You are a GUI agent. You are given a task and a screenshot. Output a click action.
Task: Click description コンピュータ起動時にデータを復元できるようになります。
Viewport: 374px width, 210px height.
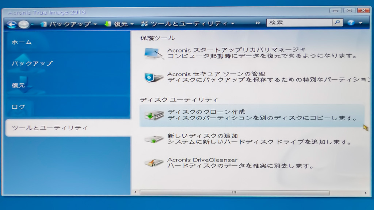click(x=262, y=56)
